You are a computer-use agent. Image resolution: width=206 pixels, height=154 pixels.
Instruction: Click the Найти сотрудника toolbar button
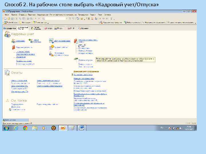(x=132, y=23)
